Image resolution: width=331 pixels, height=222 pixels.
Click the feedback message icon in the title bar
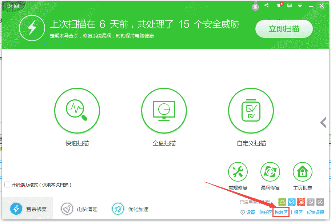289,5
